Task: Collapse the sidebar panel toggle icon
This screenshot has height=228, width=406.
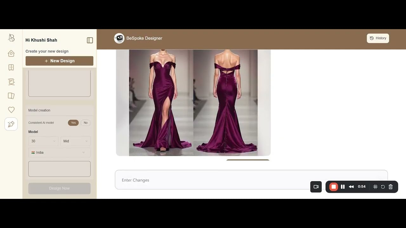Action: pyautogui.click(x=90, y=40)
